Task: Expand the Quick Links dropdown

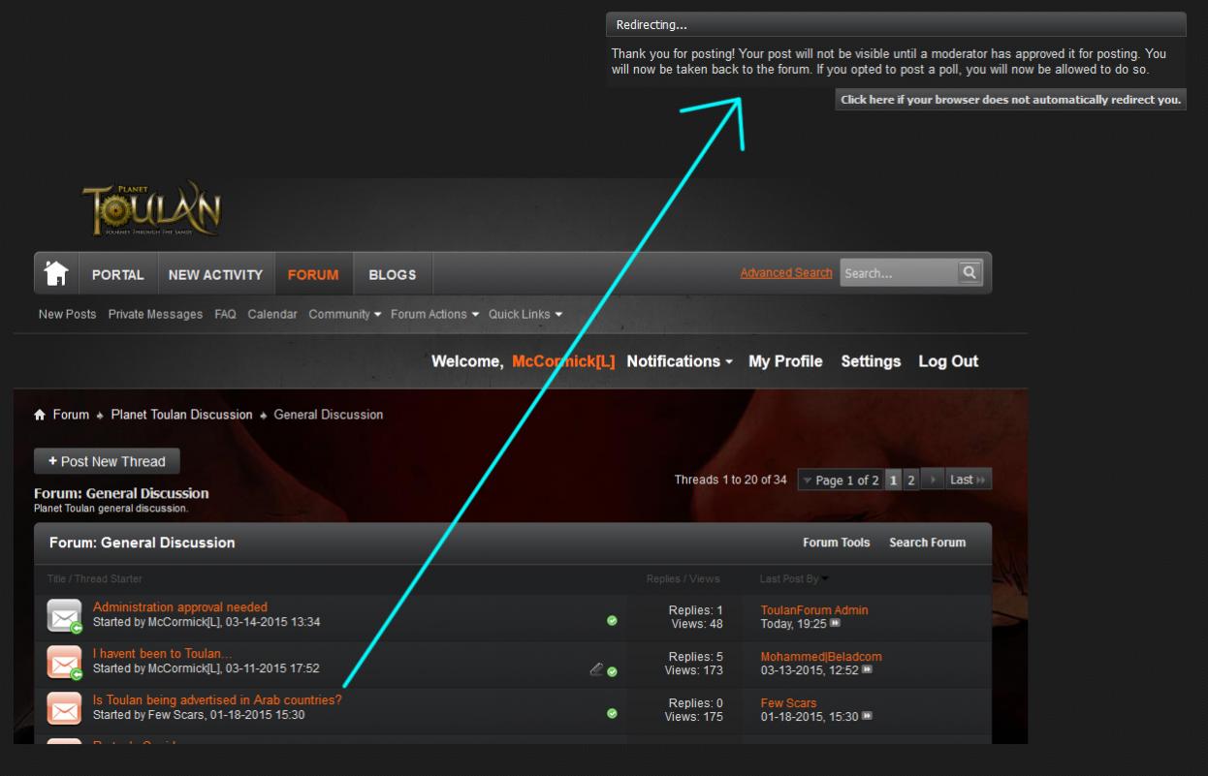Action: click(x=525, y=314)
